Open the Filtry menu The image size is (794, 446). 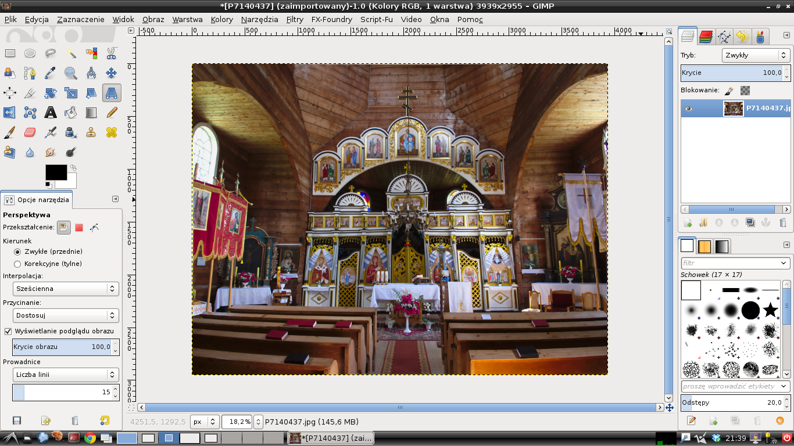tap(295, 19)
